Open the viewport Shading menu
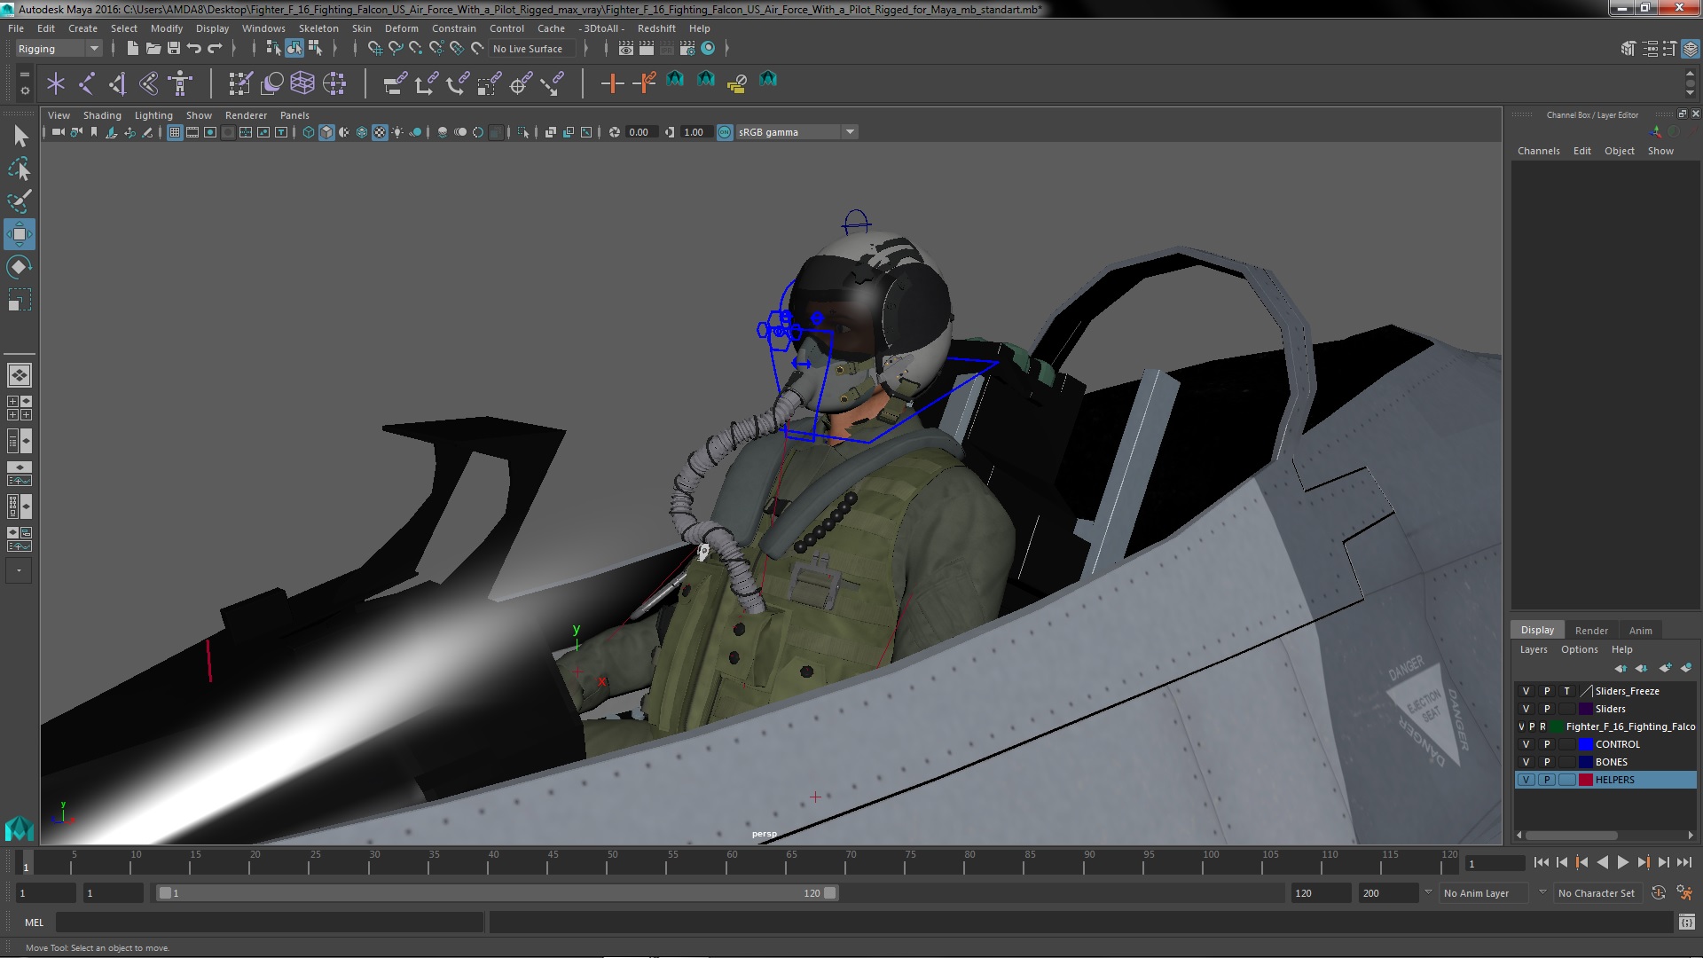This screenshot has width=1703, height=958. point(102,115)
